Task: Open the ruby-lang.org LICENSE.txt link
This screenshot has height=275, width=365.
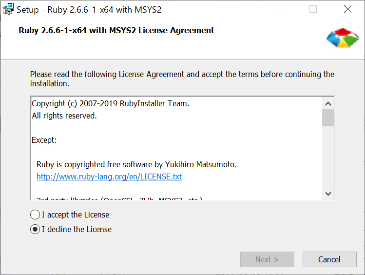Action: coord(109,177)
